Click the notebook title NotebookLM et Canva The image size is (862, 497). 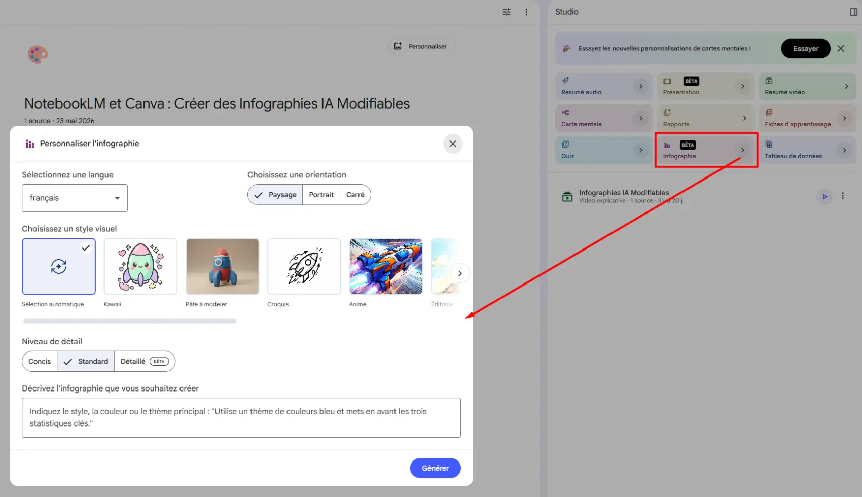pos(217,103)
